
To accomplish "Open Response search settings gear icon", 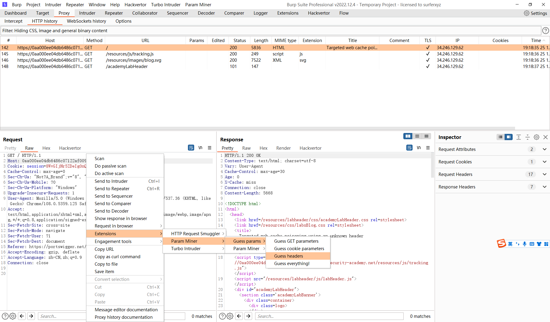I will 230,316.
